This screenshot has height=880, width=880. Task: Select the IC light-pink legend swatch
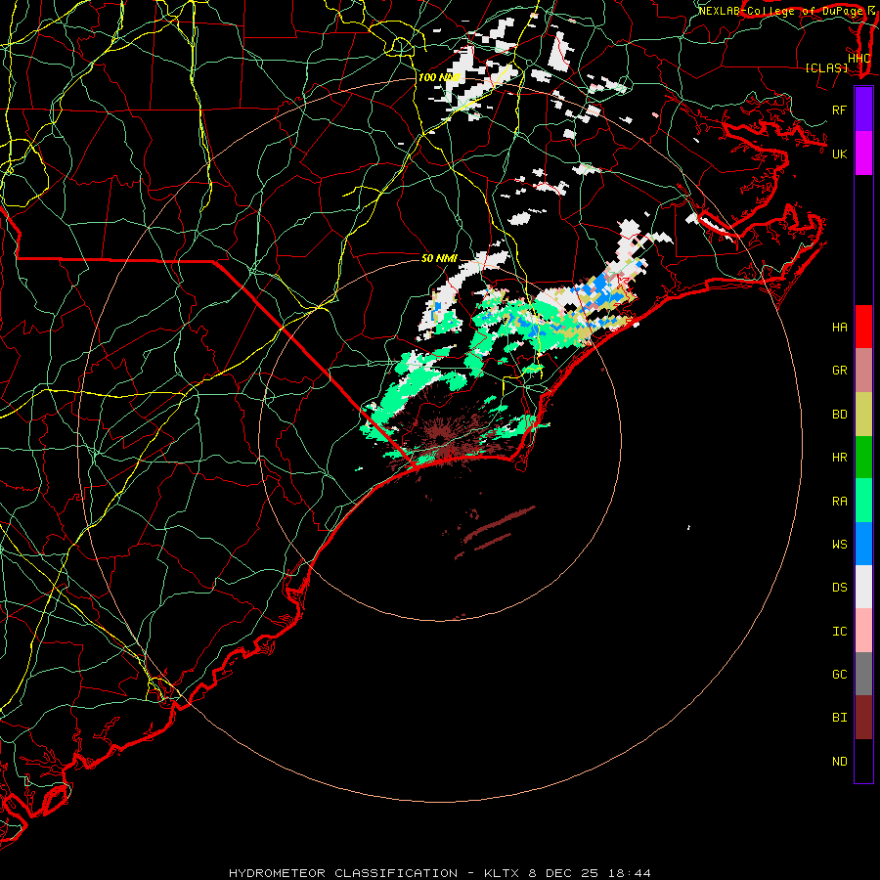(863, 631)
